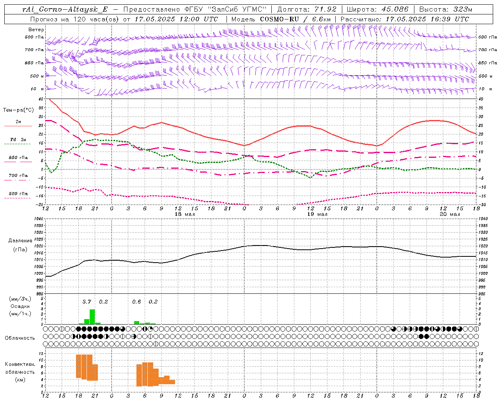Click the forecast start time 17.05.2025 12:00 UTC
The width and height of the screenshot is (499, 399).
click(176, 19)
